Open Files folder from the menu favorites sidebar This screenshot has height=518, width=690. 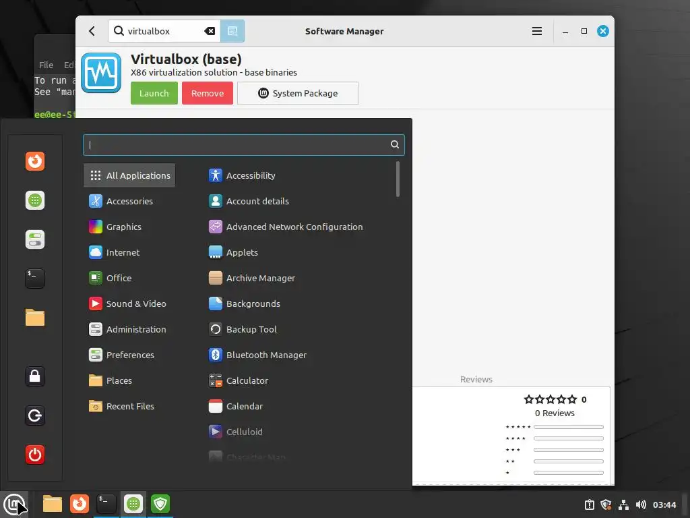click(x=35, y=318)
